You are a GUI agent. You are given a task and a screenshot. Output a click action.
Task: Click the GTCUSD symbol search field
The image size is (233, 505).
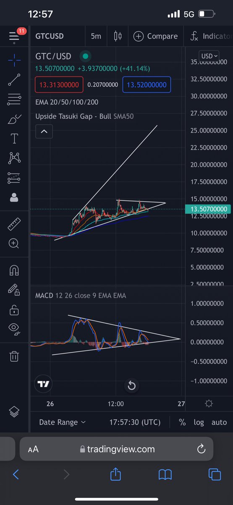click(50, 36)
